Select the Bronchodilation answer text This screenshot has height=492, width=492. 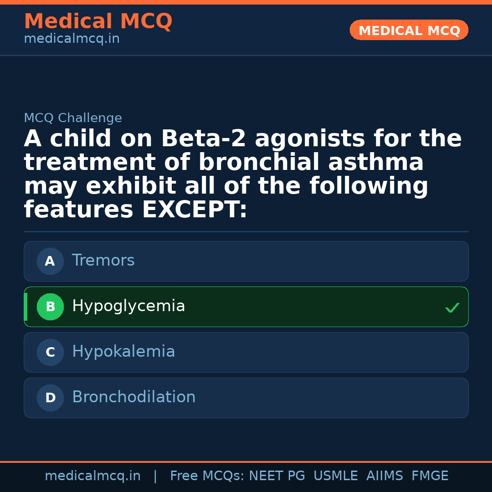tap(134, 397)
